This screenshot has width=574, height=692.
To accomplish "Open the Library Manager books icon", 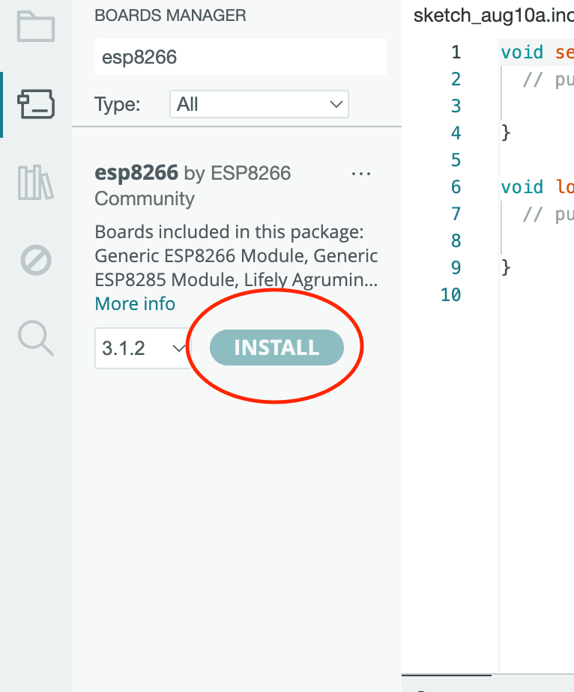I will (x=36, y=182).
